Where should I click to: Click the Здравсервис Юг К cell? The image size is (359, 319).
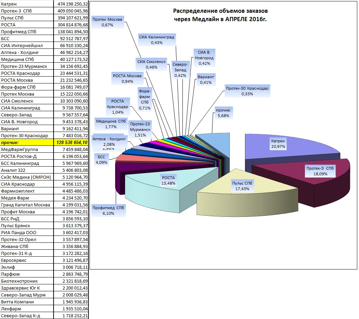click(x=27, y=288)
